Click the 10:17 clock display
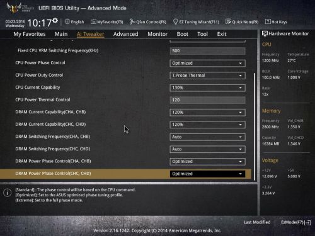This screenshot has height=236, width=315. tap(39, 23)
